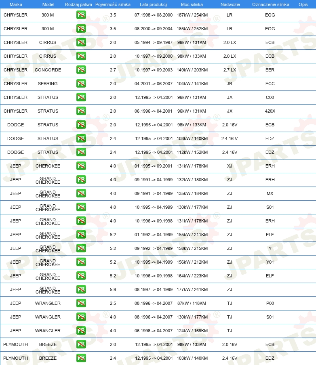Select fuel icon in Jeep Cherokee XJ row

click(81, 166)
